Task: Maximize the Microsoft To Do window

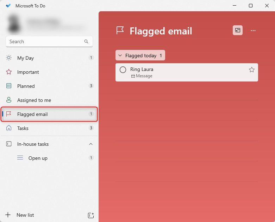Action: tap(251, 6)
